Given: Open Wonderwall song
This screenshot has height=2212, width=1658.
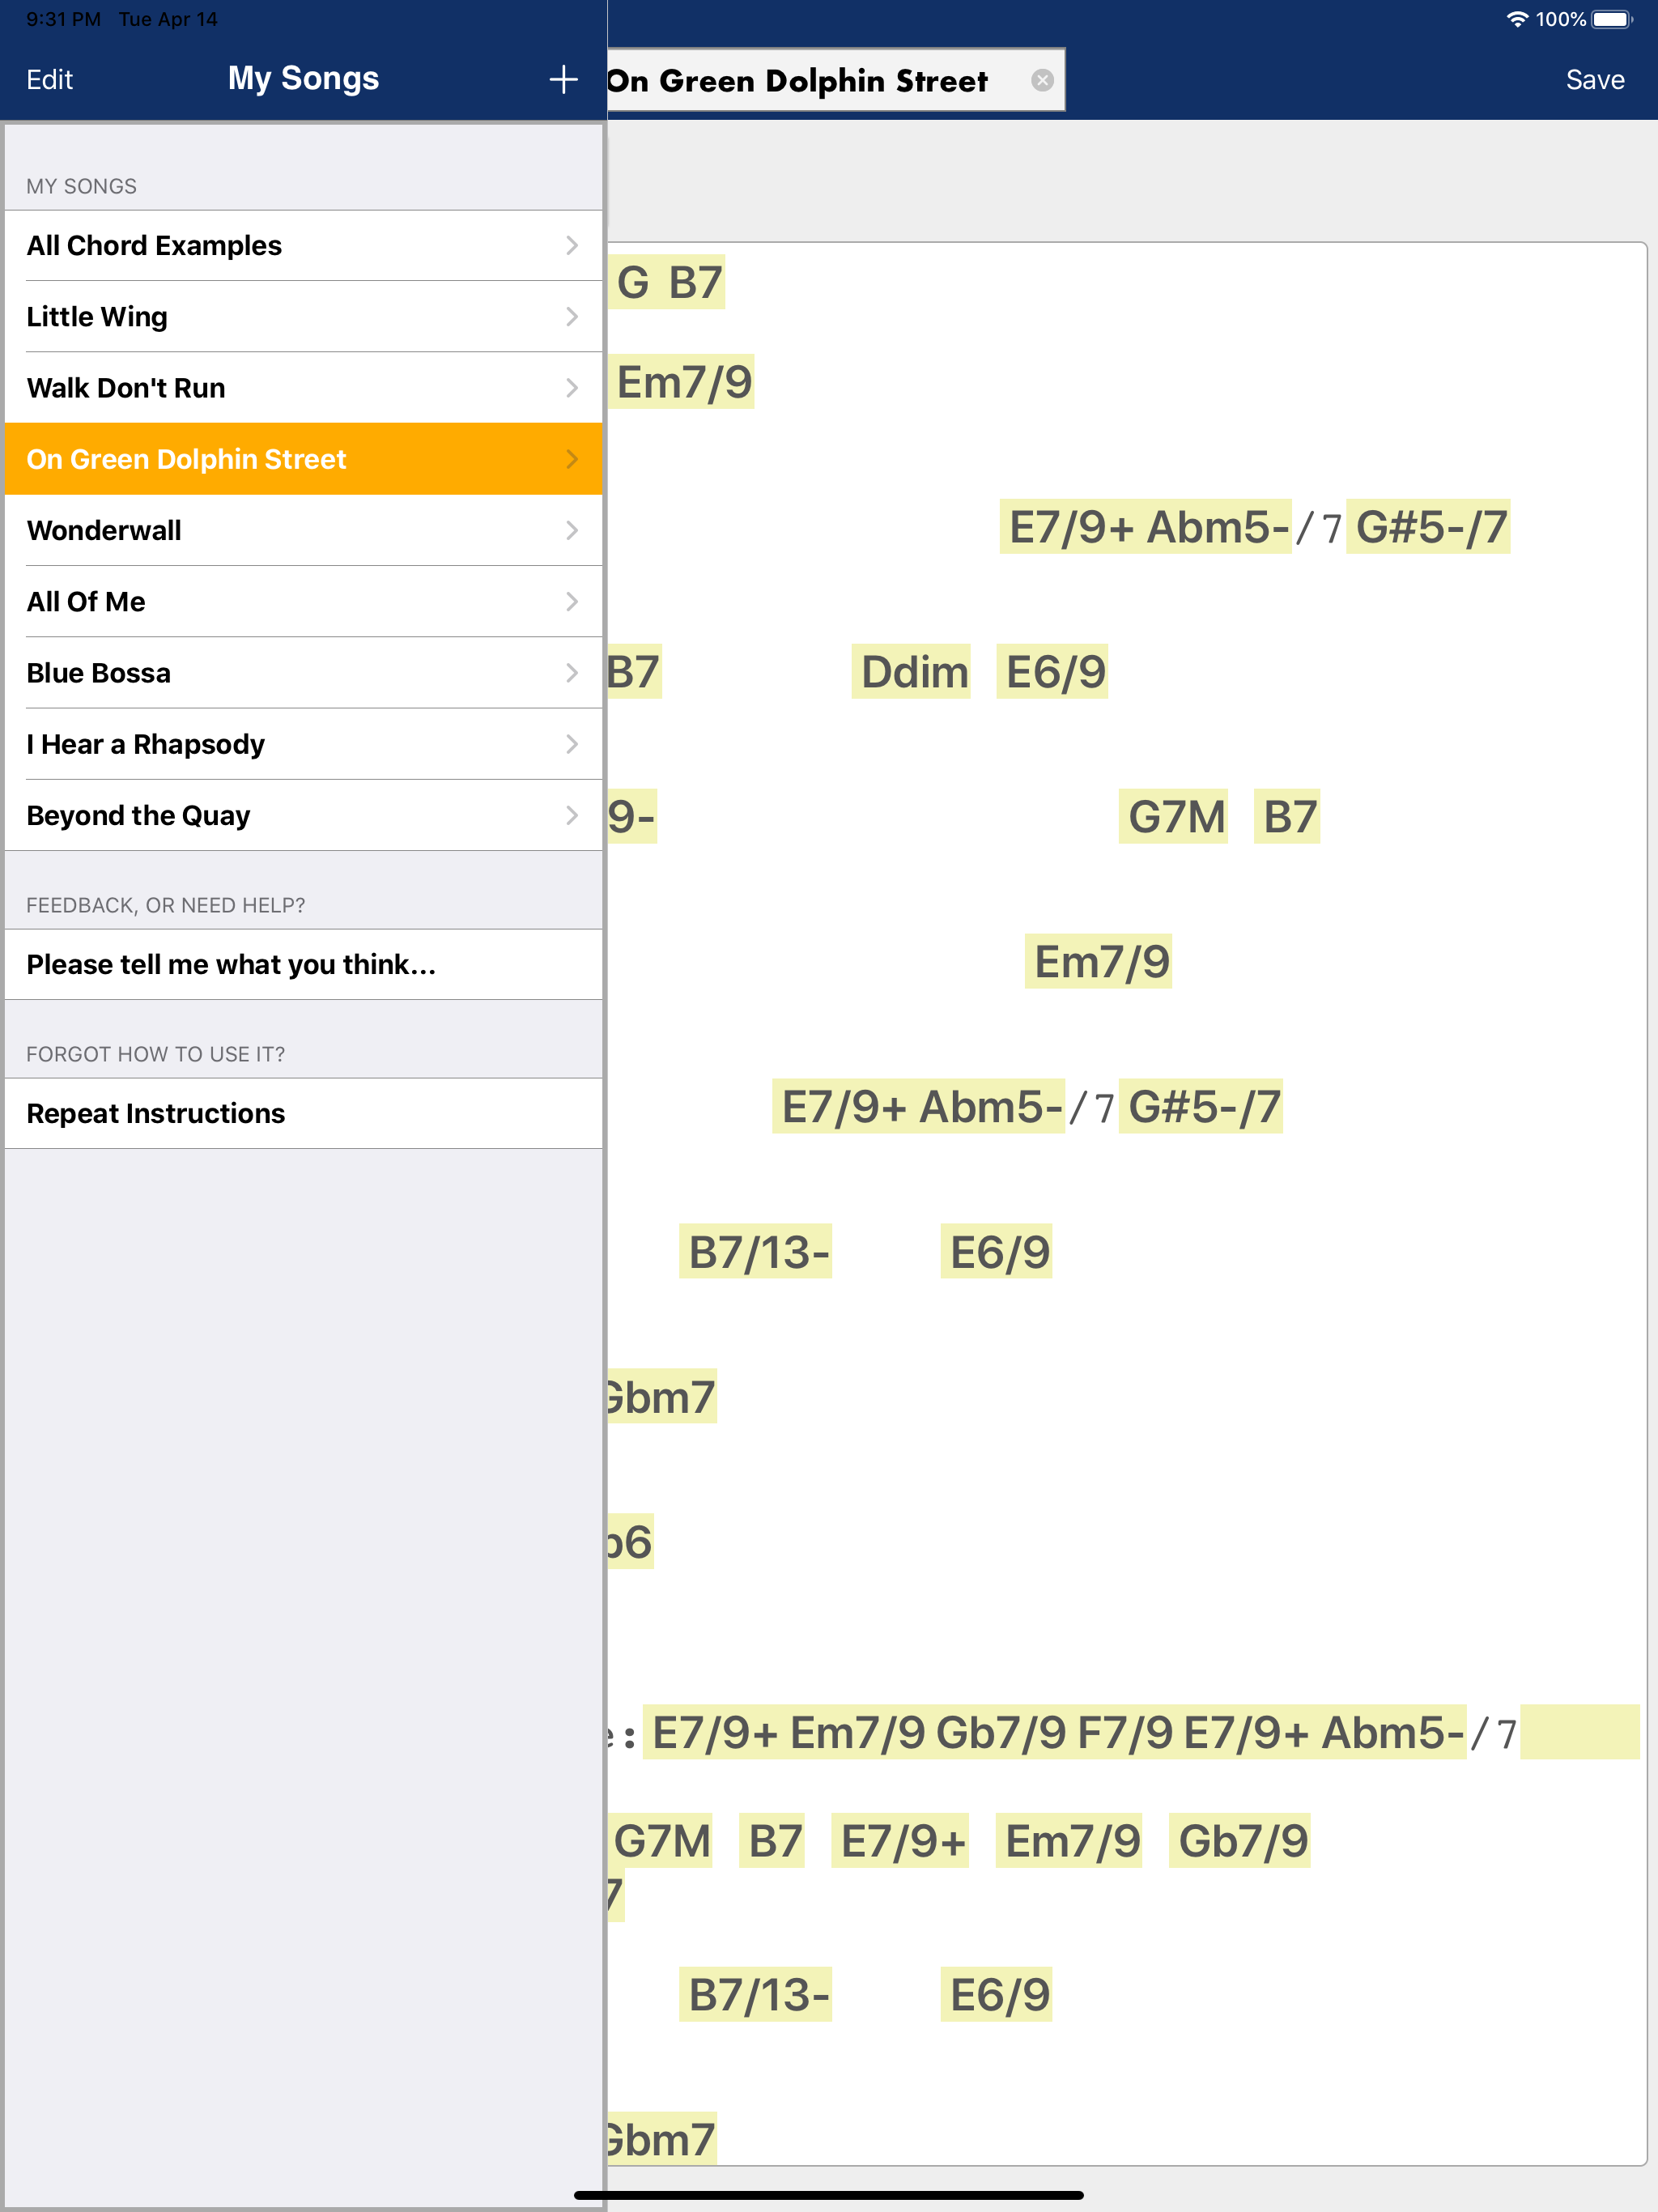Looking at the screenshot, I should 303,530.
